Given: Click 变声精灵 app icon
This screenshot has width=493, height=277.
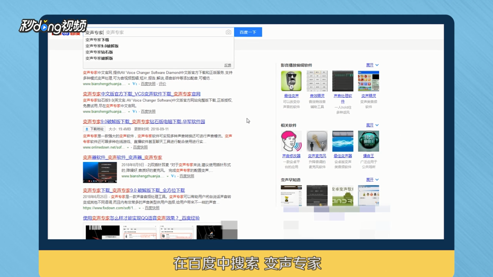Looking at the screenshot, I should (x=368, y=81).
